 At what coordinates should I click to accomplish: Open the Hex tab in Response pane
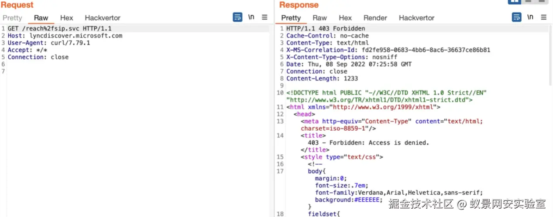click(345, 18)
